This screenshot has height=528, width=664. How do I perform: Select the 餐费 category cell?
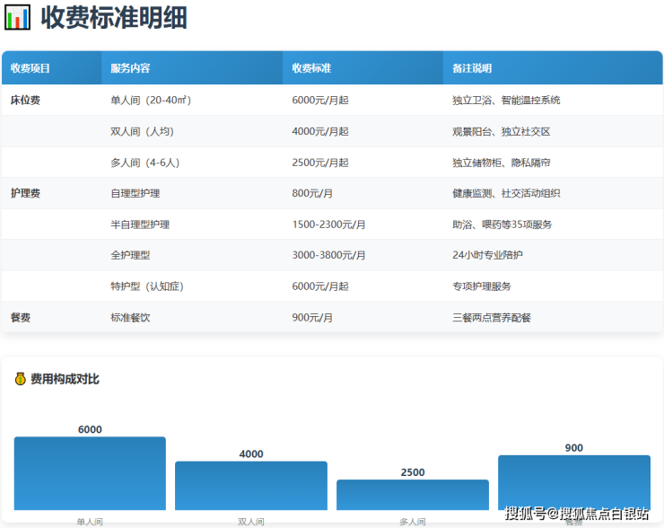(21, 318)
